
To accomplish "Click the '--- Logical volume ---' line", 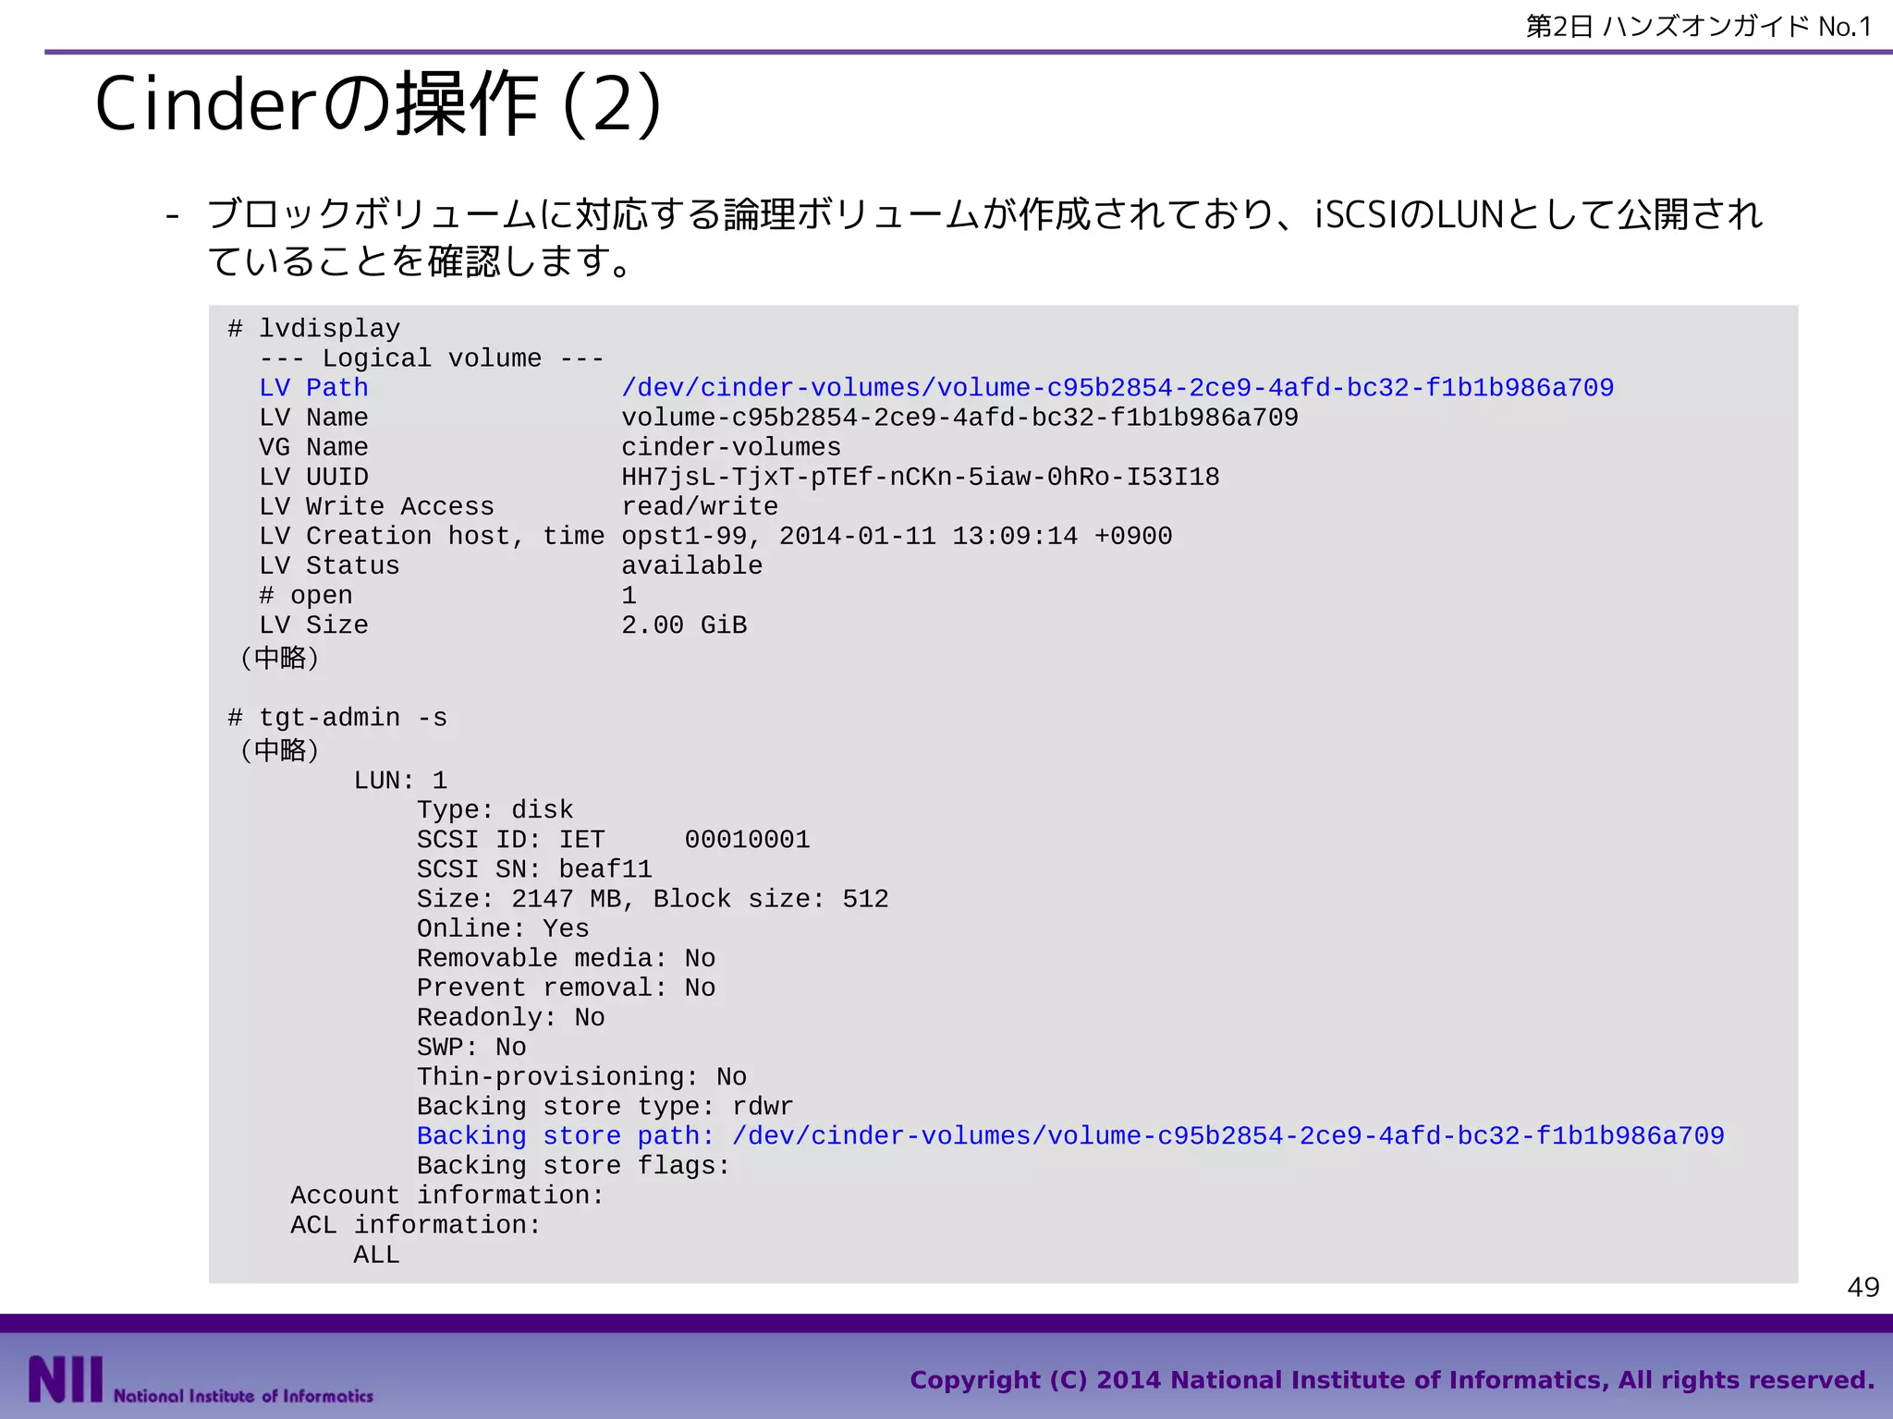I will point(432,358).
